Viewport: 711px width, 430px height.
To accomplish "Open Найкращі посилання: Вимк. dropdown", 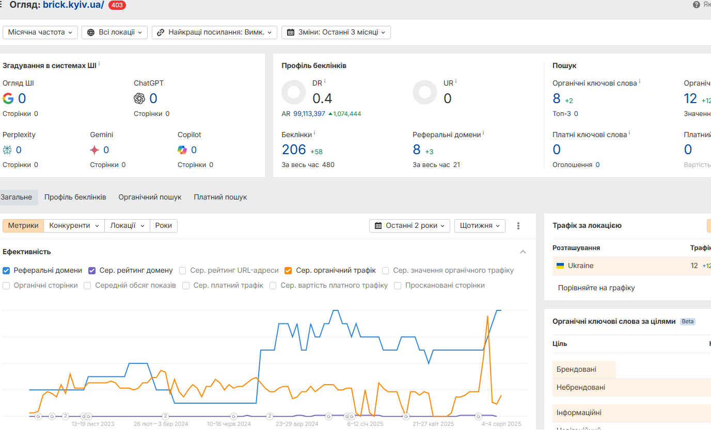I will (214, 32).
